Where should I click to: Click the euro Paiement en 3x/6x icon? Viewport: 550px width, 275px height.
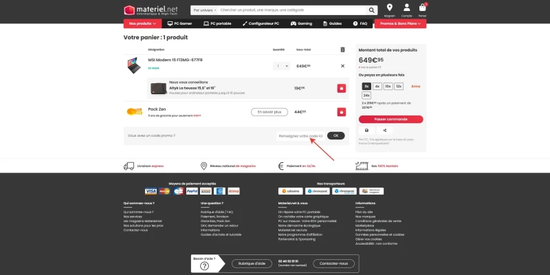click(280, 166)
